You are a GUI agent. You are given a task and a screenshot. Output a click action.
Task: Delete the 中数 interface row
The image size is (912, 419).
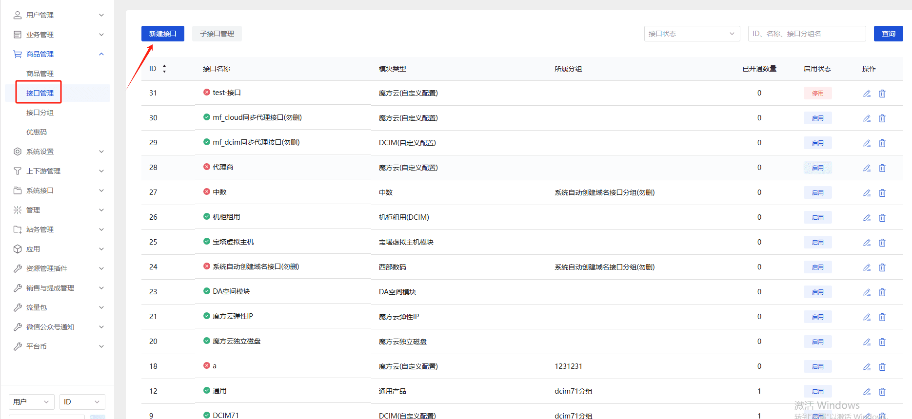pyautogui.click(x=882, y=193)
